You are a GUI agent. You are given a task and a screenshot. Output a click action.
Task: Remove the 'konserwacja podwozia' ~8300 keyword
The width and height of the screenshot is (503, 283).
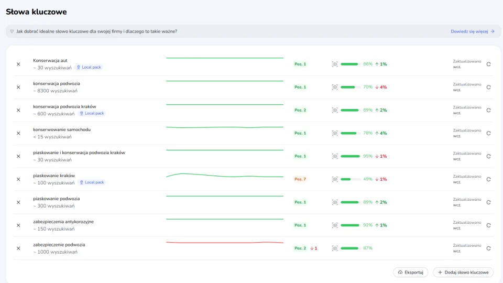pyautogui.click(x=18, y=88)
